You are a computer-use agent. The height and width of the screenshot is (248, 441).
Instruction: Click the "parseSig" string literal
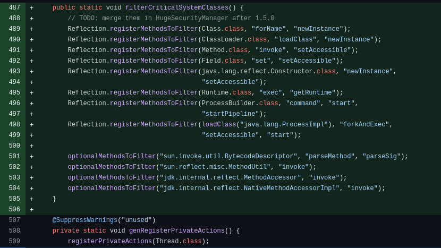(381, 156)
